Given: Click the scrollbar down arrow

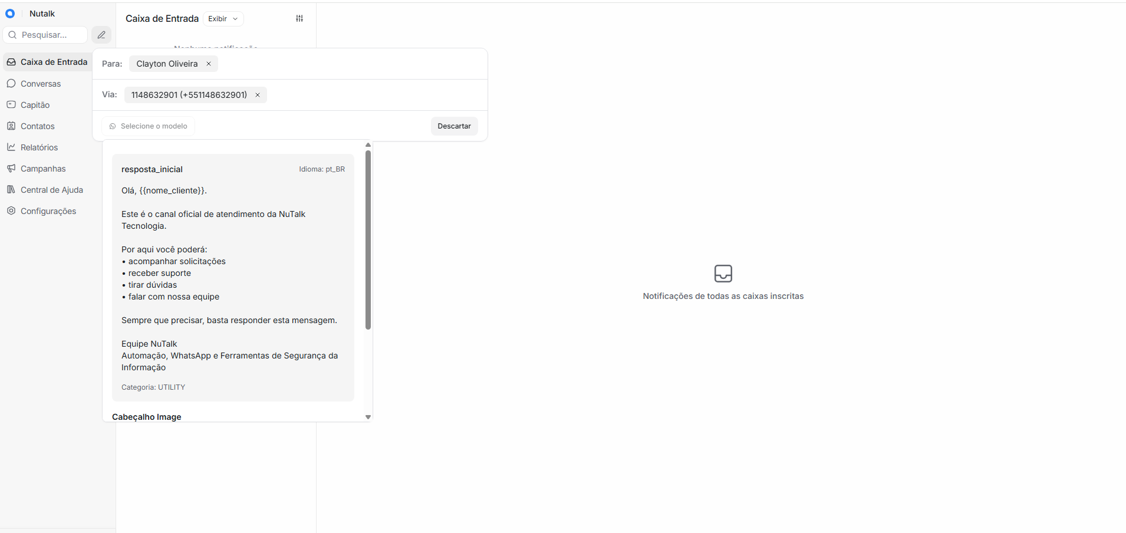Looking at the screenshot, I should [x=368, y=417].
